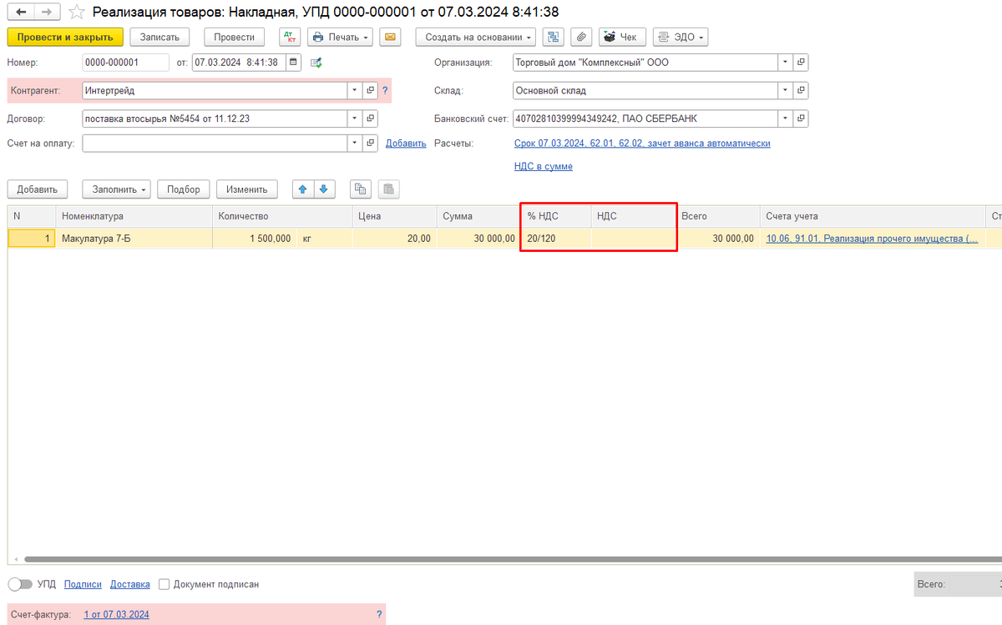Image resolution: width=1002 pixels, height=625 pixels.
Task: Open the 10.06, 91.01 accounts link
Action: tap(872, 239)
